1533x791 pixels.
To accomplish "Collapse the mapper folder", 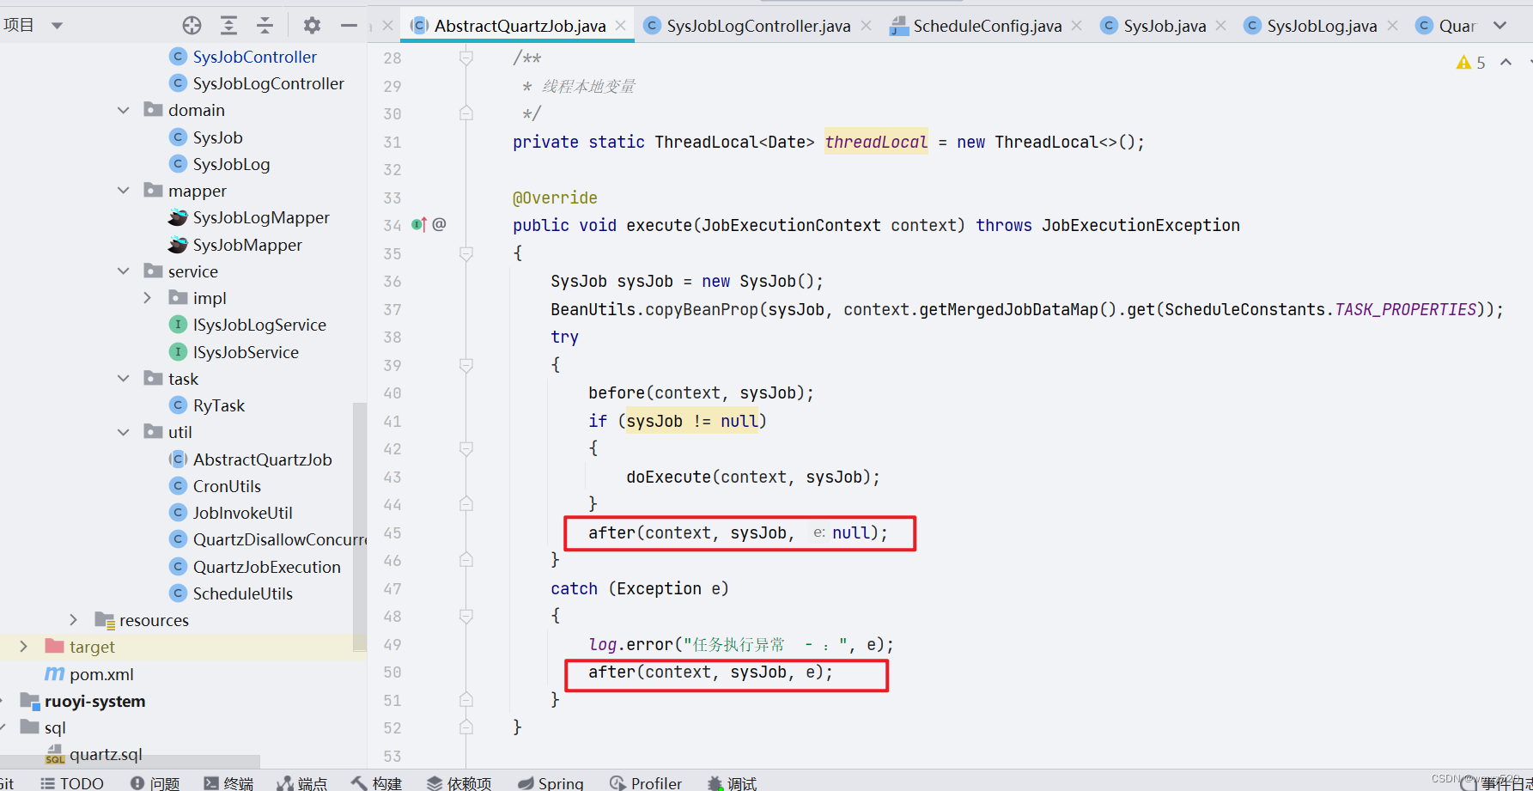I will pos(124,191).
